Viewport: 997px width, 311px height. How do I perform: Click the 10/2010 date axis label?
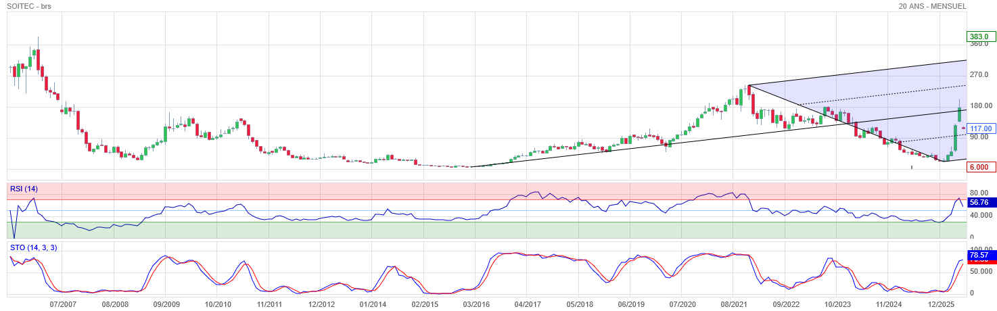point(218,305)
